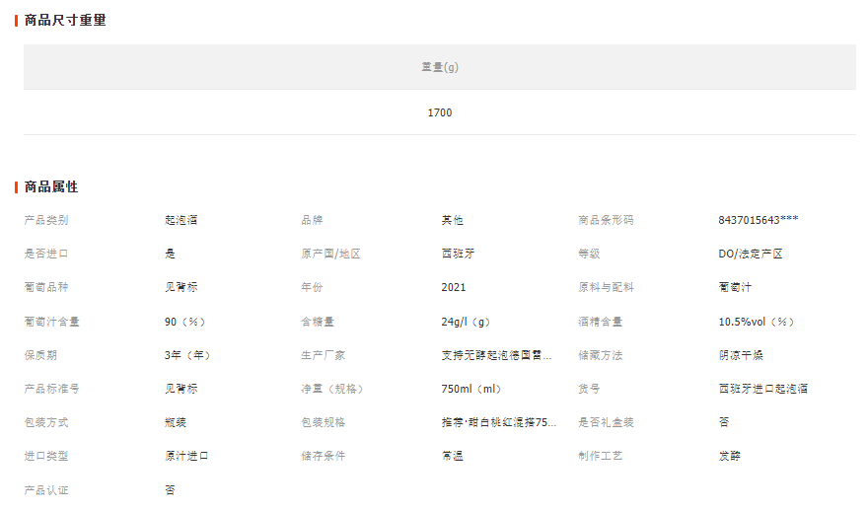The height and width of the screenshot is (512, 867).
Task: Click the truncated 生产厂家 manufacturer value
Action: pos(496,355)
